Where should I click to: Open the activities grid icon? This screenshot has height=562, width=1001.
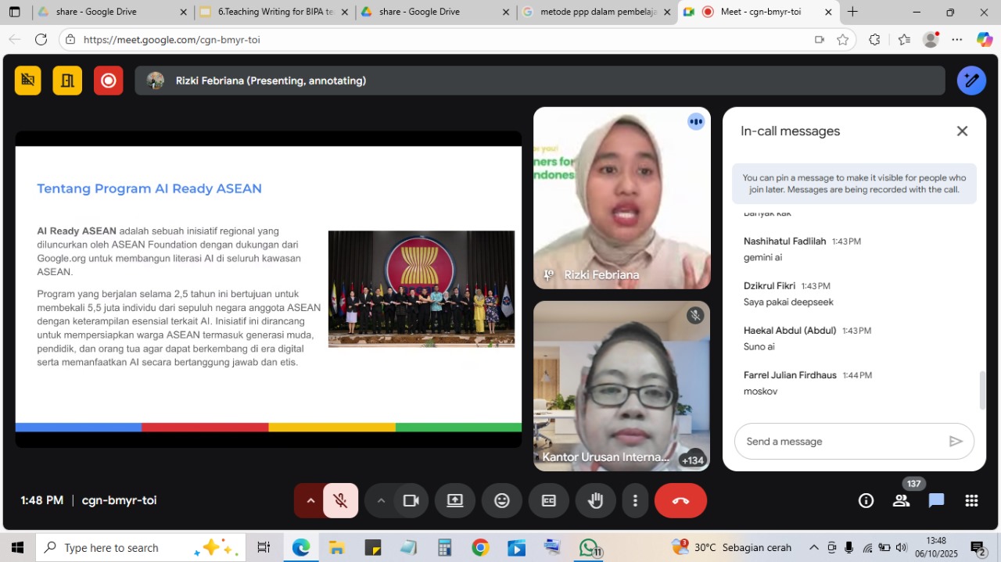(x=971, y=501)
